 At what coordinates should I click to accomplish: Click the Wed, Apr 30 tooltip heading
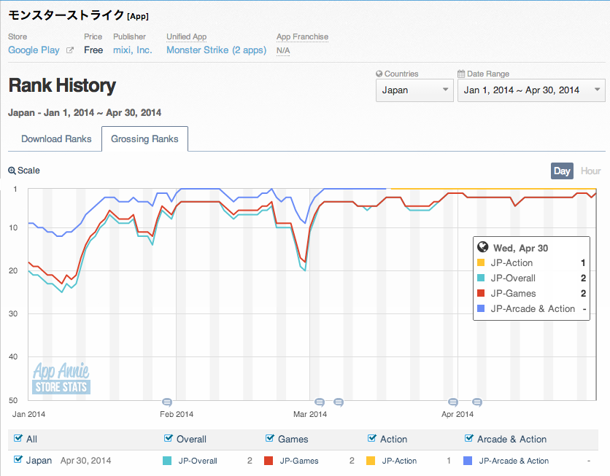click(x=520, y=248)
